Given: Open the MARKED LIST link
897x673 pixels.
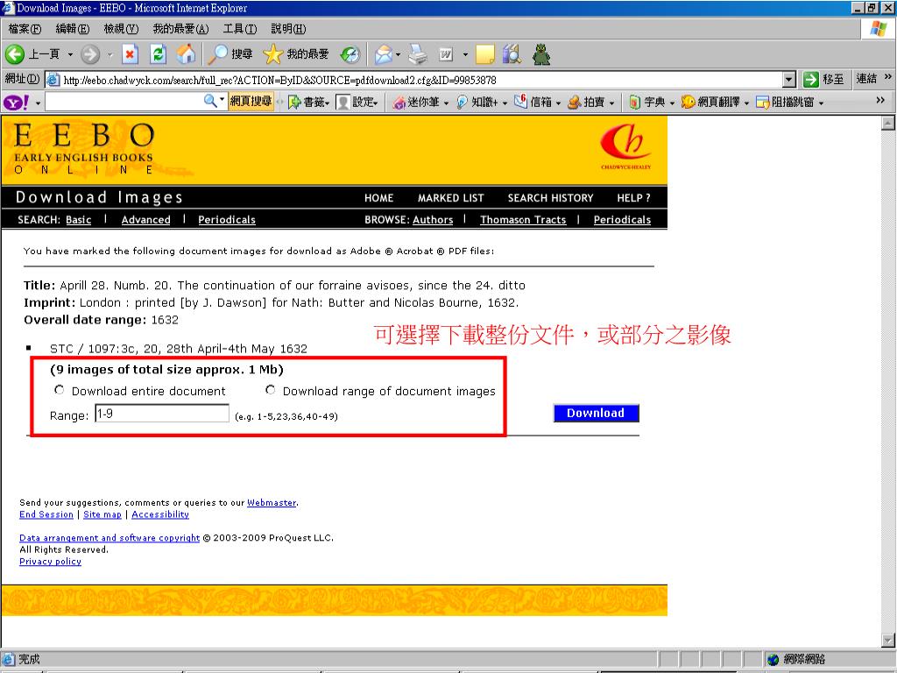Looking at the screenshot, I should (x=451, y=198).
